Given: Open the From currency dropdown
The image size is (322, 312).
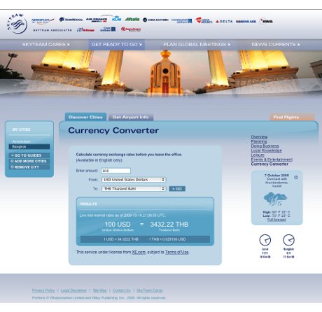Looking at the screenshot, I should point(134,180).
